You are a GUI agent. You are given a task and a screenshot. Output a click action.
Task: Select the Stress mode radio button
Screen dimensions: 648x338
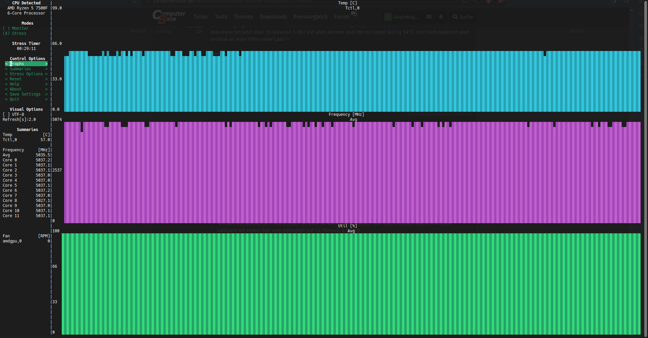(15, 33)
